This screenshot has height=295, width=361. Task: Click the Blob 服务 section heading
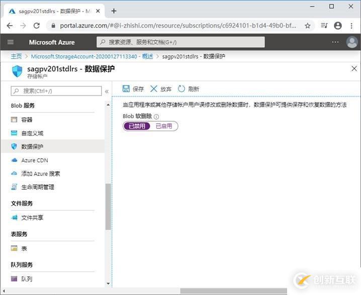click(x=23, y=106)
